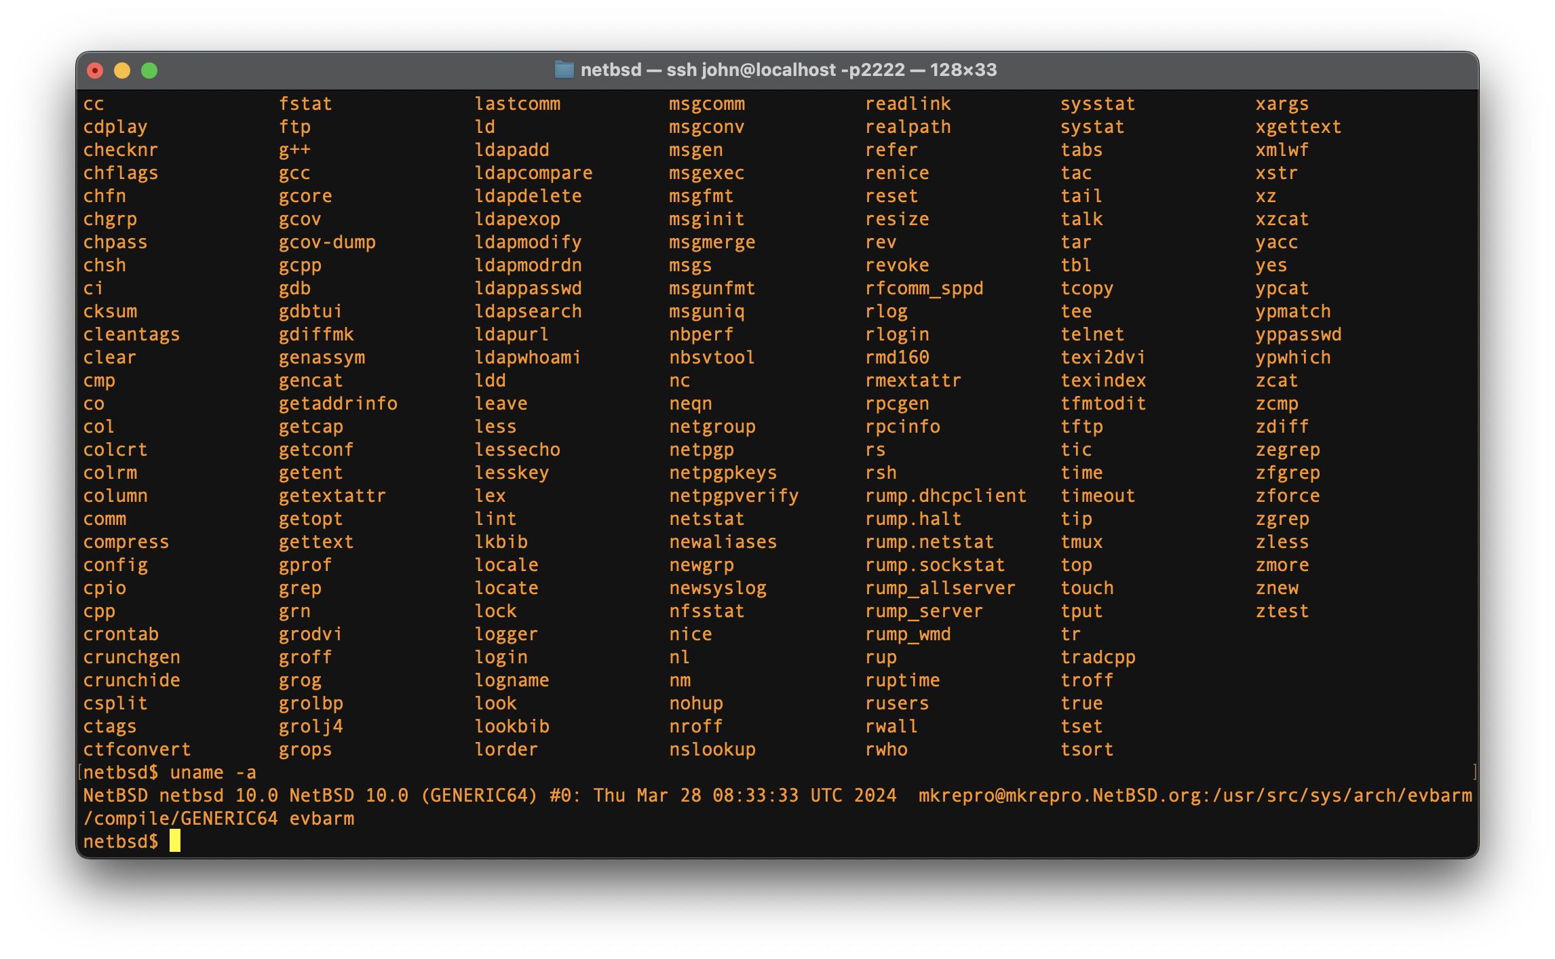Viewport: 1555px width, 959px height.
Task: Click 'mkrepro@mkrepro.NetBSD.org' in uname output
Action: pos(1060,796)
